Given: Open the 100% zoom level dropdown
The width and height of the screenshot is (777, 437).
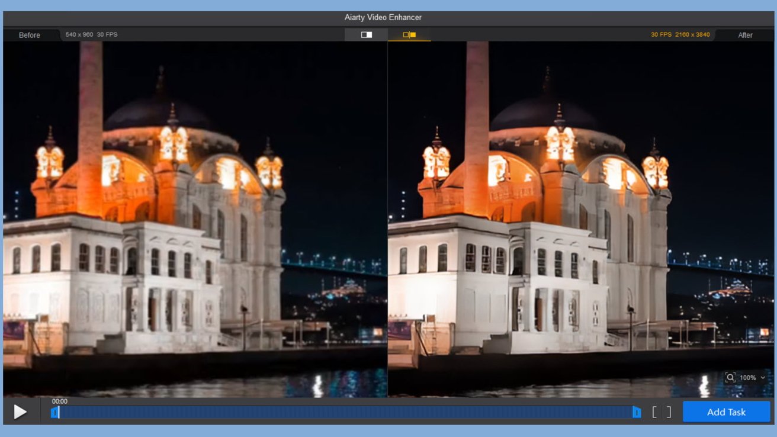Looking at the screenshot, I should 747,378.
